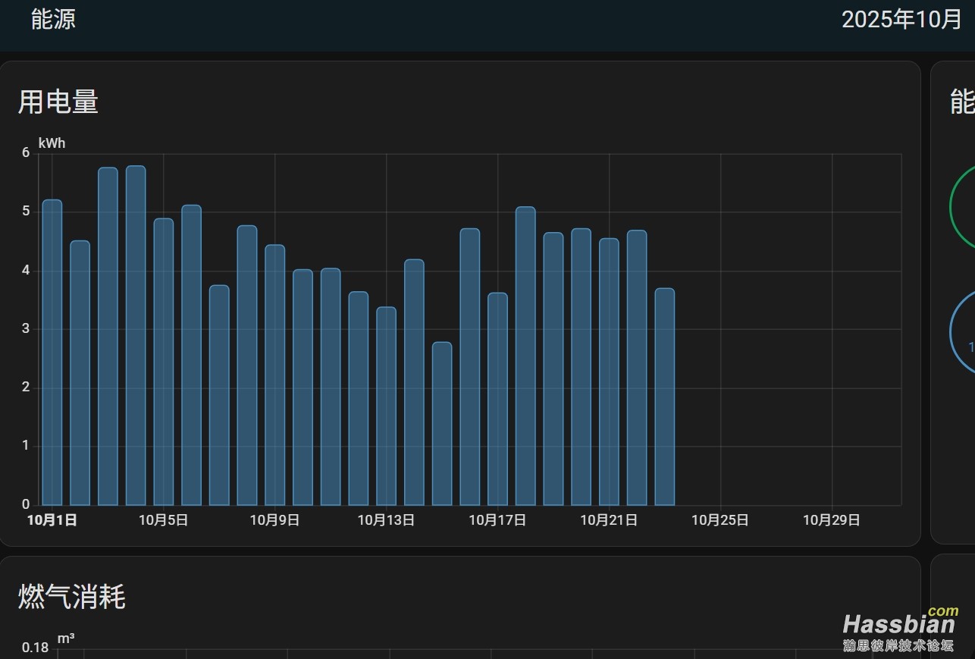Click the 10月5日 axis label
975x659 pixels.
click(163, 520)
